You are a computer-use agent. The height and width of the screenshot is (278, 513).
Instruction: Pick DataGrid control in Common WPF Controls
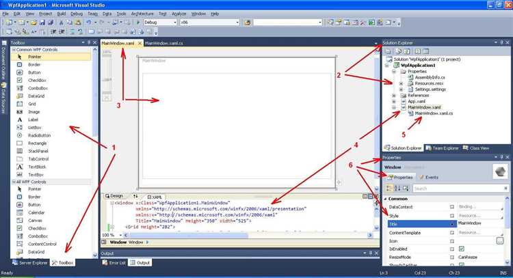tap(51, 96)
